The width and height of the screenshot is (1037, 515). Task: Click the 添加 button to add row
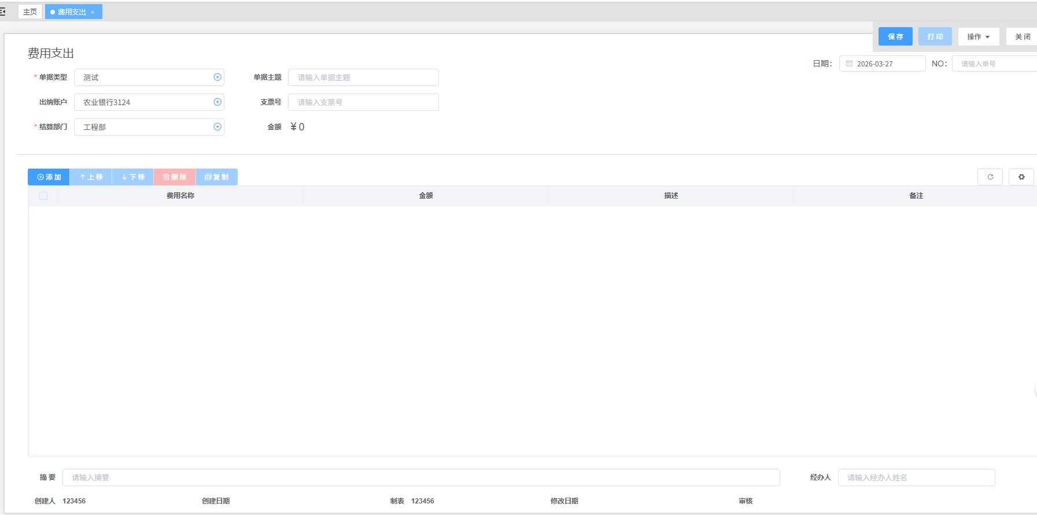pyautogui.click(x=49, y=177)
